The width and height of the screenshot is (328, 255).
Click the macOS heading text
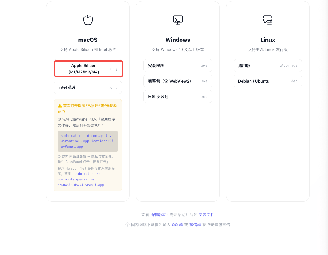88,40
